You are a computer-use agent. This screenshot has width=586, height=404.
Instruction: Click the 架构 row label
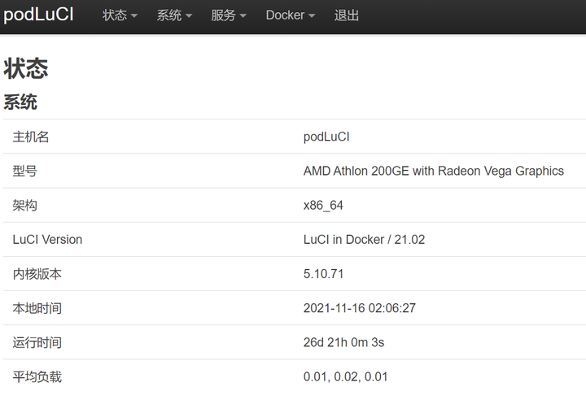[24, 205]
